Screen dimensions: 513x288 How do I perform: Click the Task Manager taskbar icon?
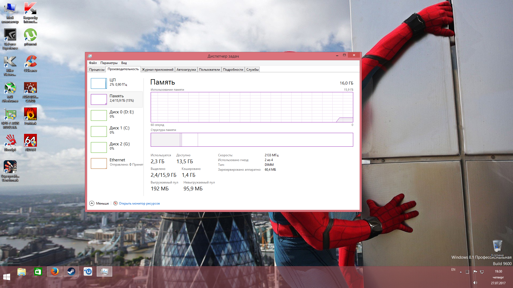point(104,271)
